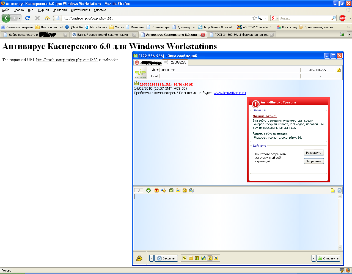Click the paint bucket background color icon
The width and height of the screenshot is (352, 274).
click(x=164, y=190)
